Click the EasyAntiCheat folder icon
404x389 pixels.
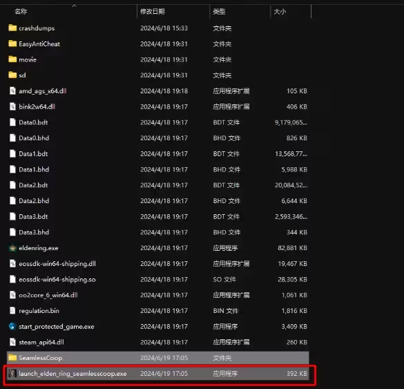pyautogui.click(x=12, y=44)
